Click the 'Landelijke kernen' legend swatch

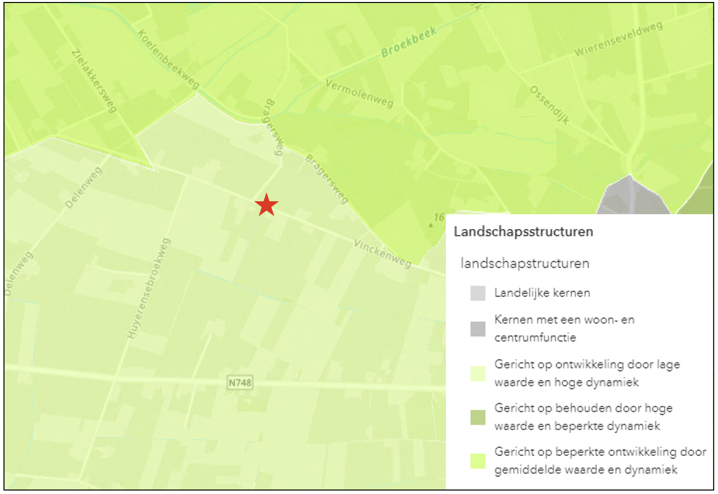click(x=478, y=293)
